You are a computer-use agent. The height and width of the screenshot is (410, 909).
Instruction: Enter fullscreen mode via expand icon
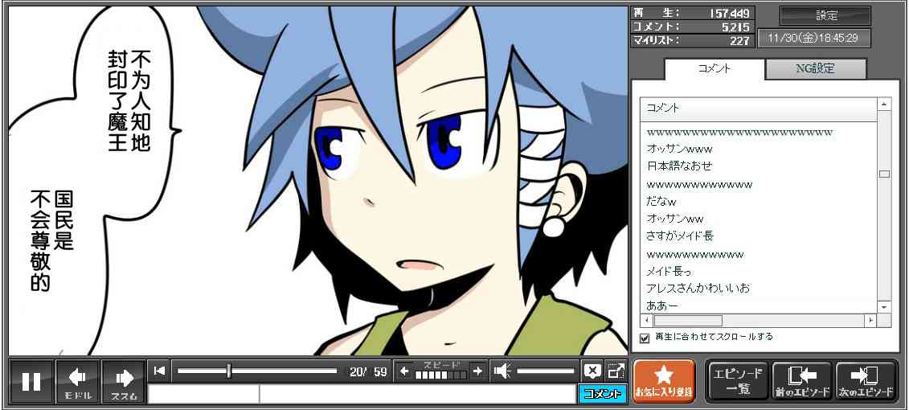coord(616,371)
